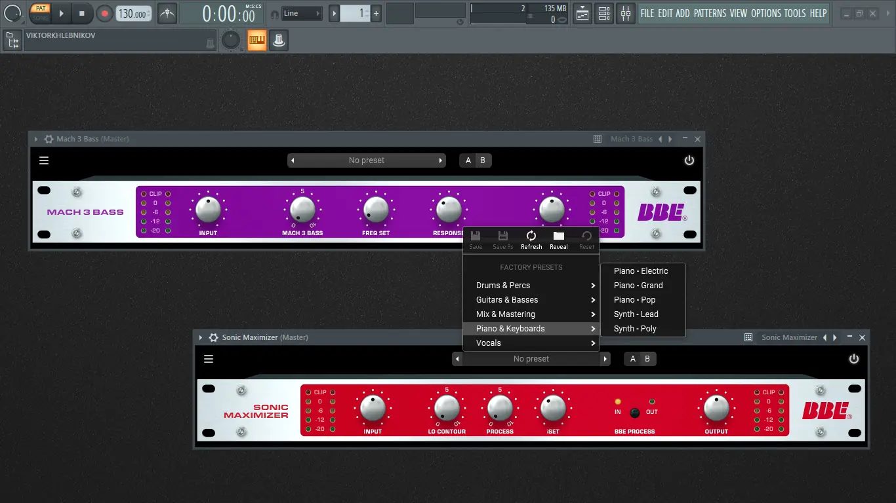896x503 pixels.
Task: Expand the Guitars & Basses submenu
Action: pyautogui.click(x=531, y=300)
